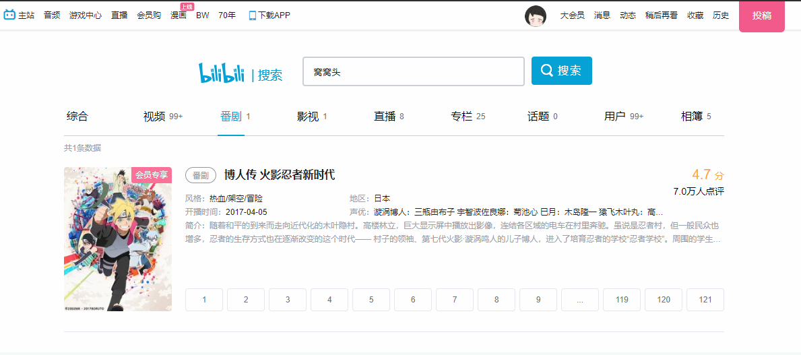The height and width of the screenshot is (355, 801).
Task: Open episode 121 button
Action: (705, 300)
